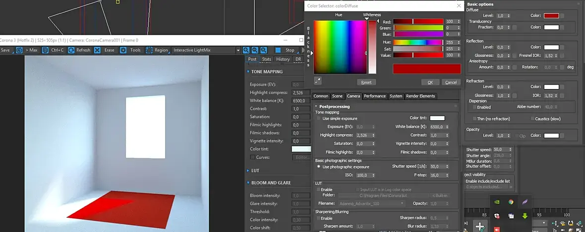Open the Diffuse color swatch
This screenshot has height=232, width=585.
pyautogui.click(x=551, y=16)
